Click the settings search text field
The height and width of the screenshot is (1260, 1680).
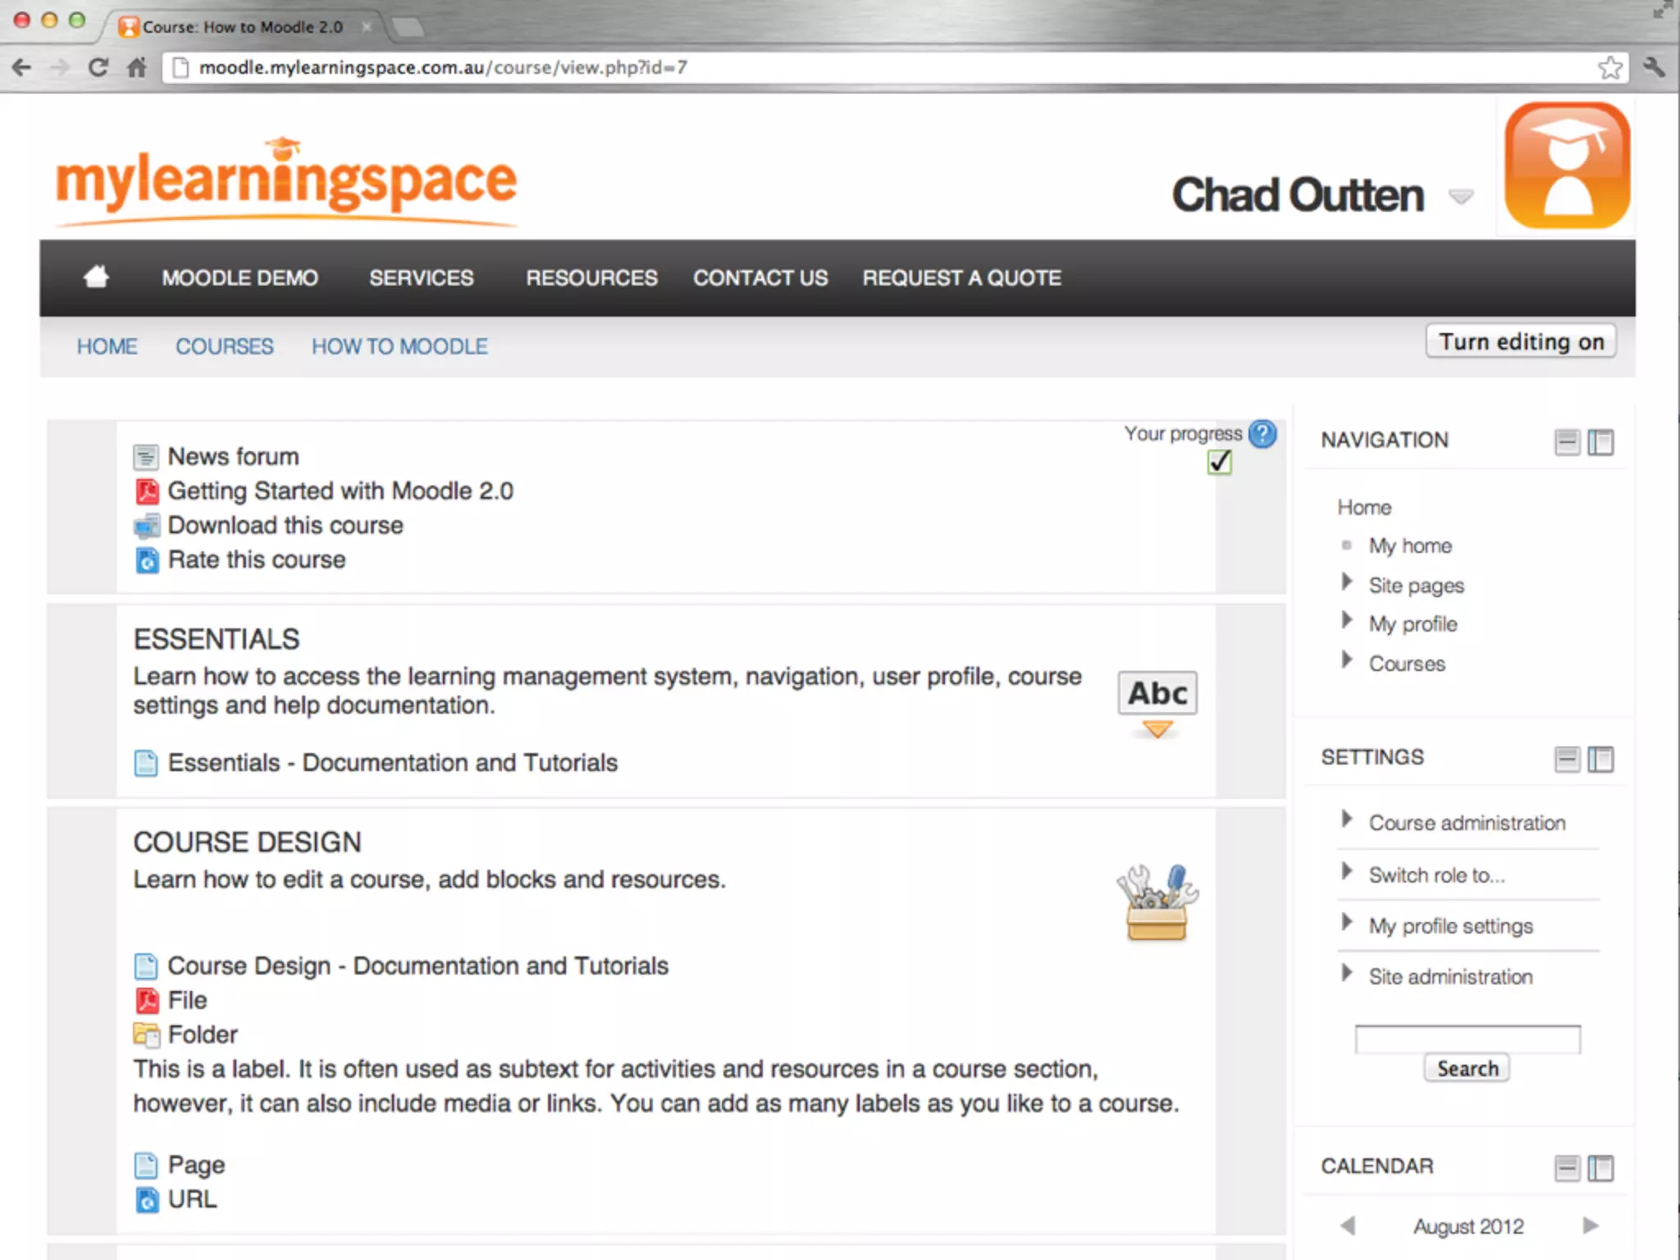point(1467,1039)
